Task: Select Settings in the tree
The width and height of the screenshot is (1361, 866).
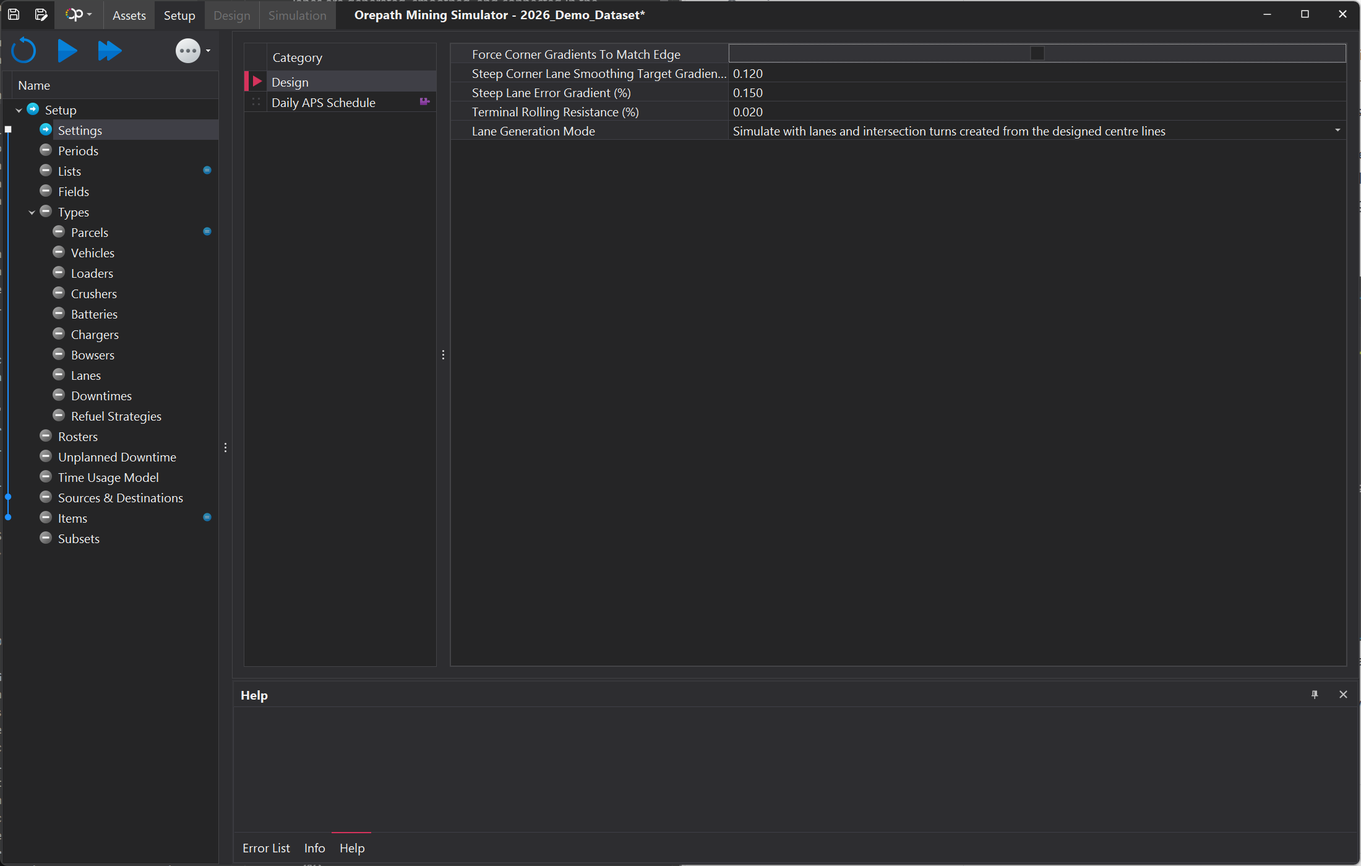Action: pyautogui.click(x=80, y=131)
